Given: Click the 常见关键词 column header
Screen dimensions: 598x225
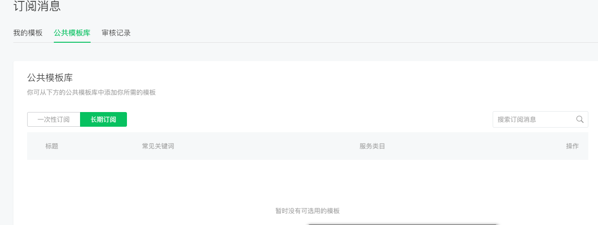Looking at the screenshot, I should click(x=158, y=146).
